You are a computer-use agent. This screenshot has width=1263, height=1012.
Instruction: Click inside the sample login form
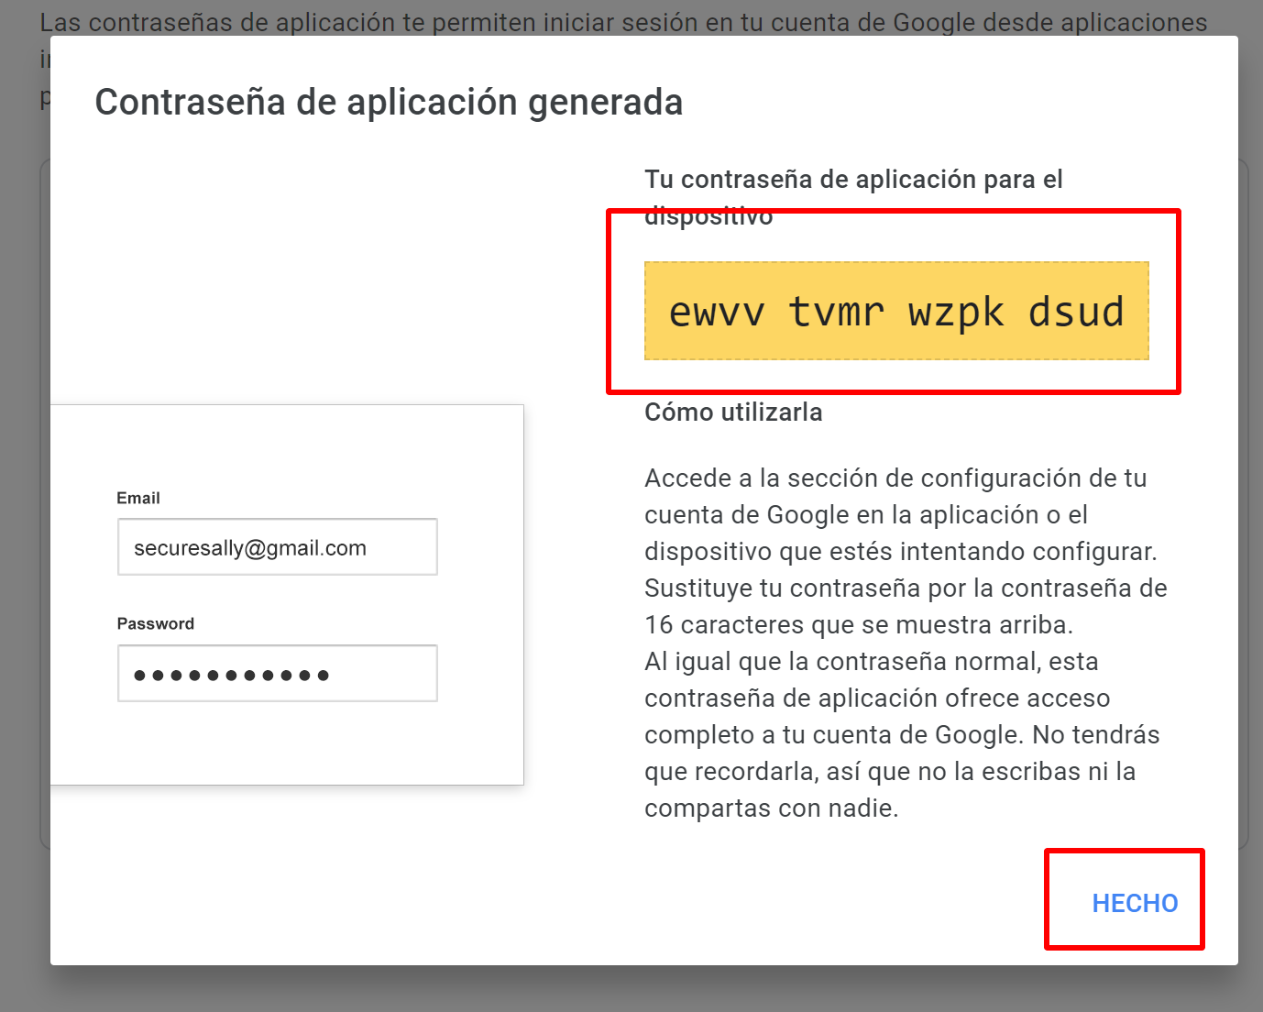pyautogui.click(x=288, y=594)
